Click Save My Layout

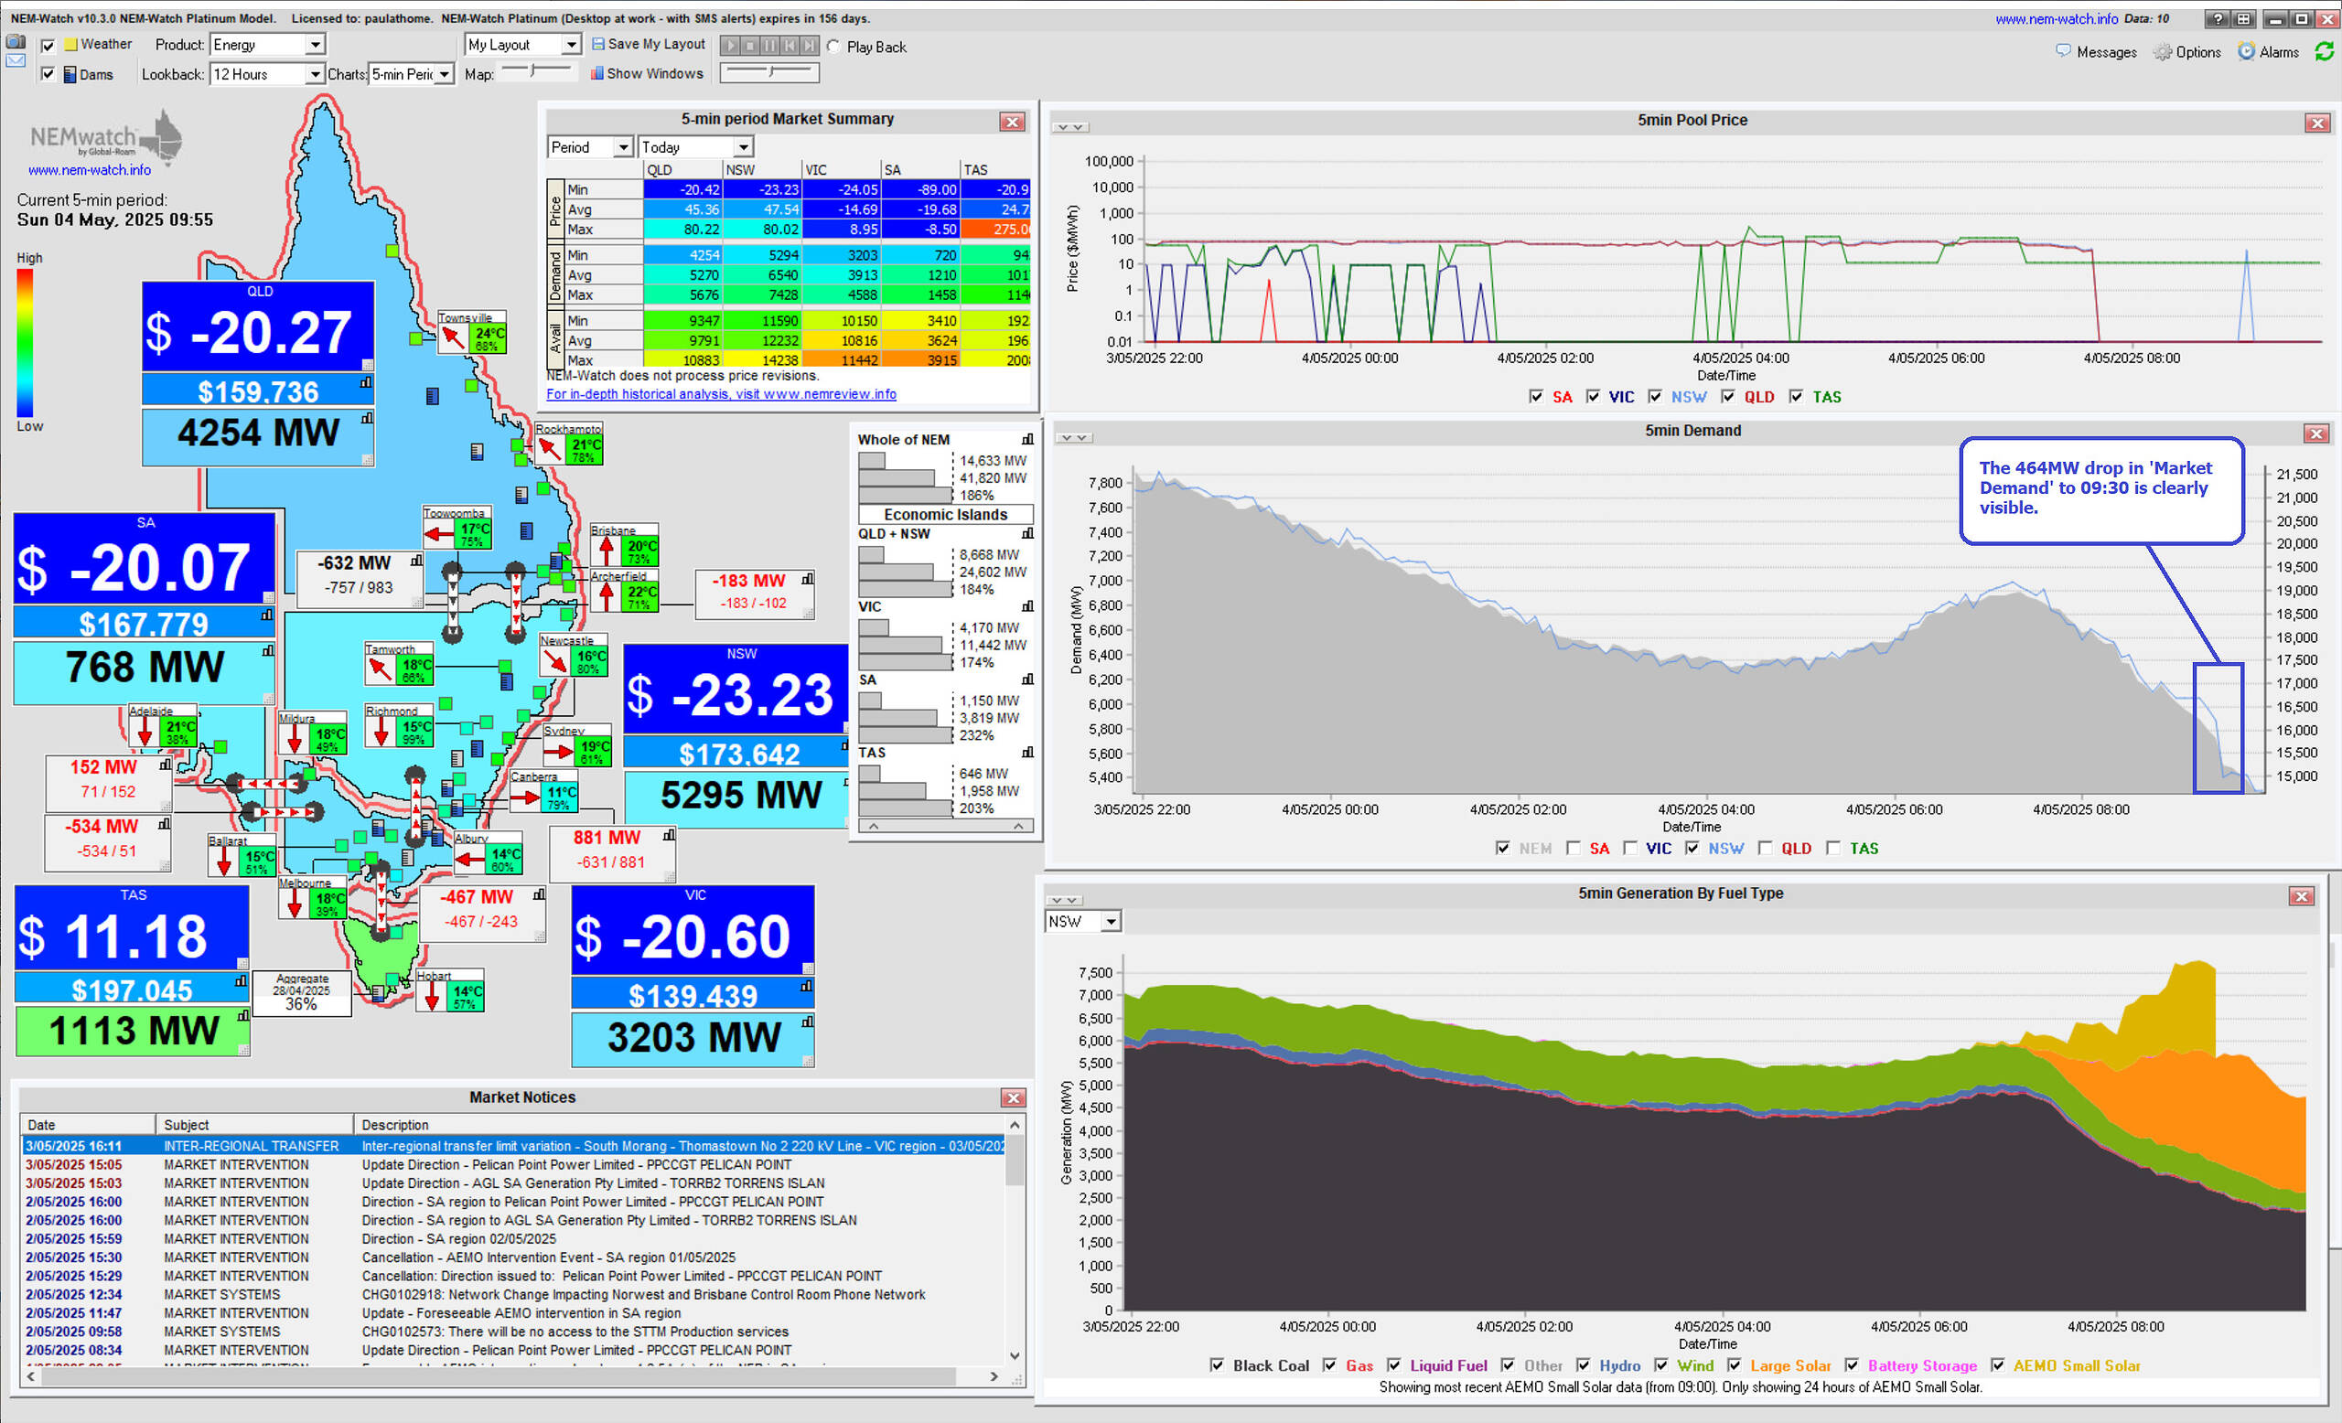tap(649, 44)
